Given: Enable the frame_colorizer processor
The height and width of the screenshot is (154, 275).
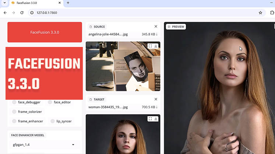Looking at the screenshot, I should [14, 111].
